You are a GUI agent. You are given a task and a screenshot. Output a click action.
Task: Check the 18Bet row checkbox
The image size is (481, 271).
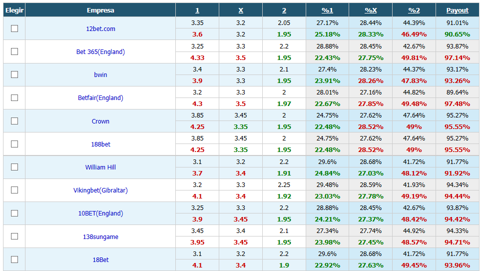(14, 259)
